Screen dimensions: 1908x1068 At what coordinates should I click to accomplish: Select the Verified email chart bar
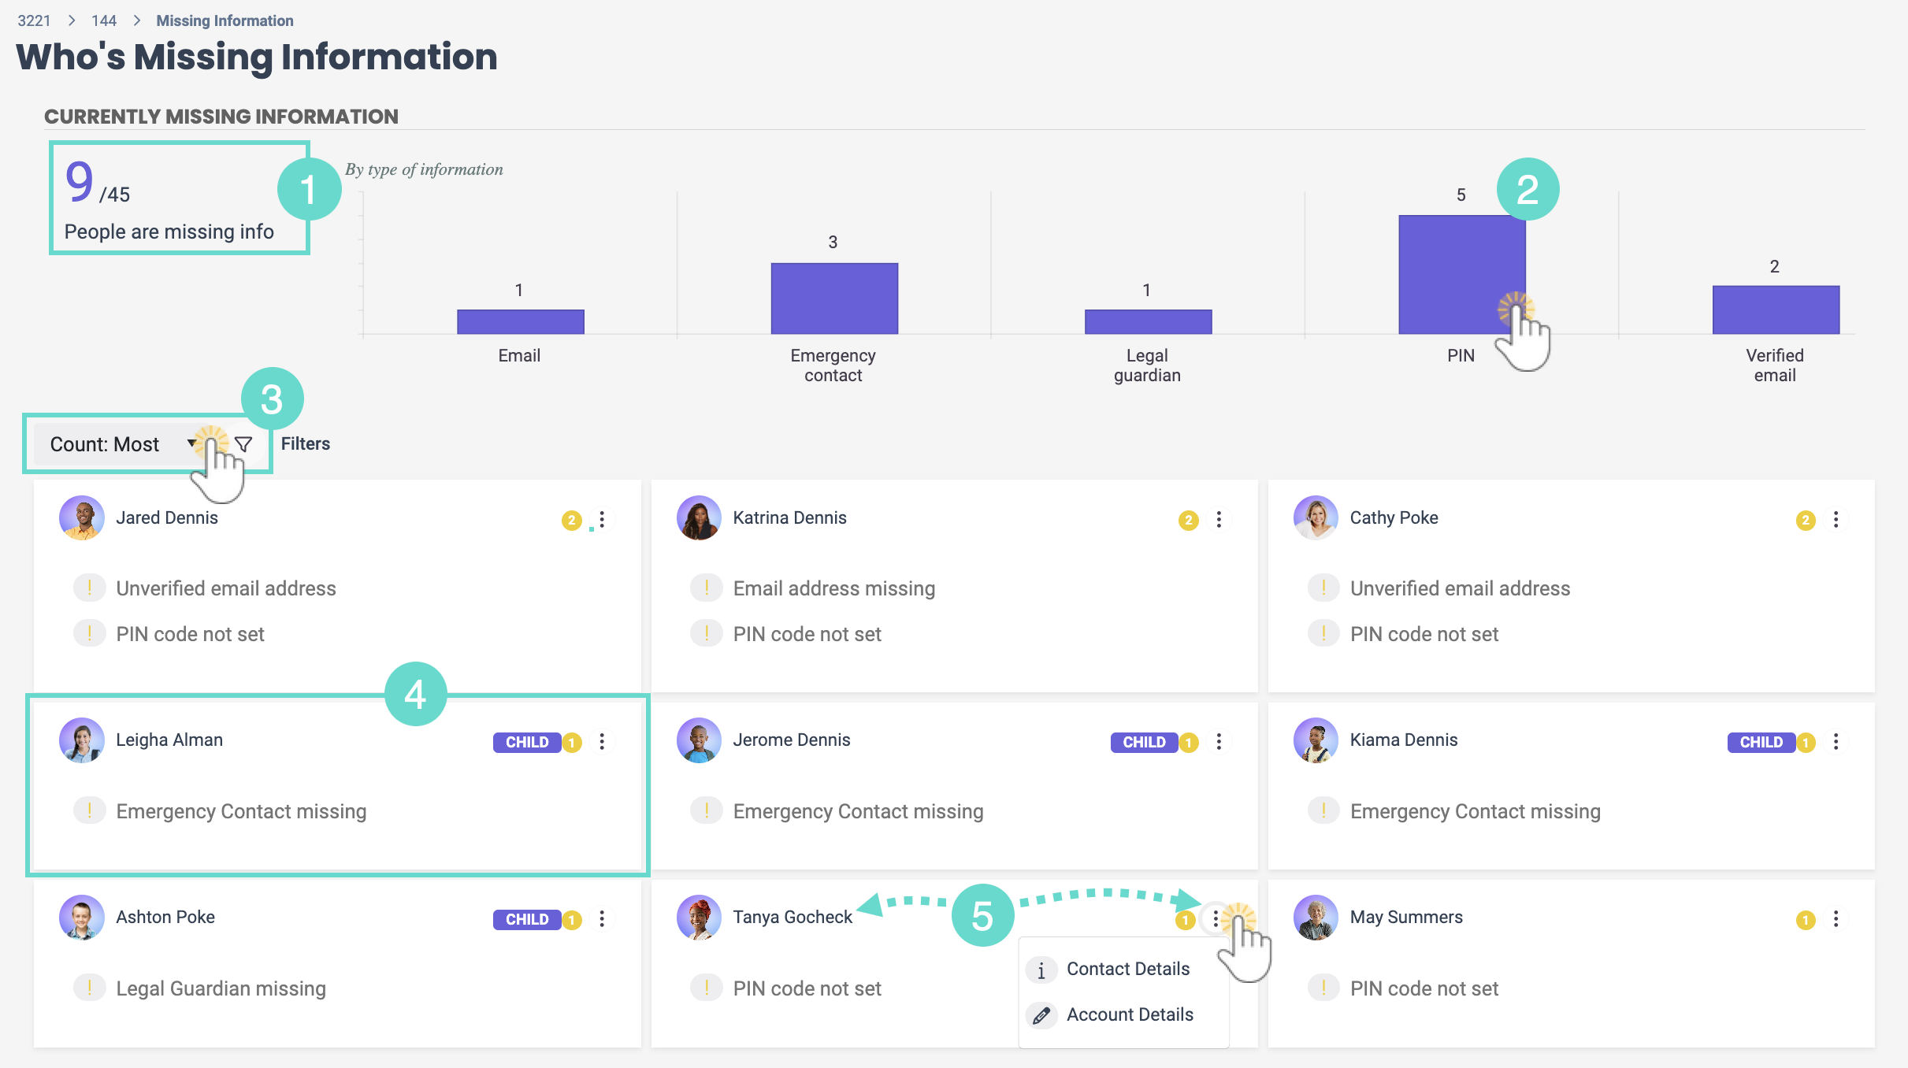click(1775, 310)
